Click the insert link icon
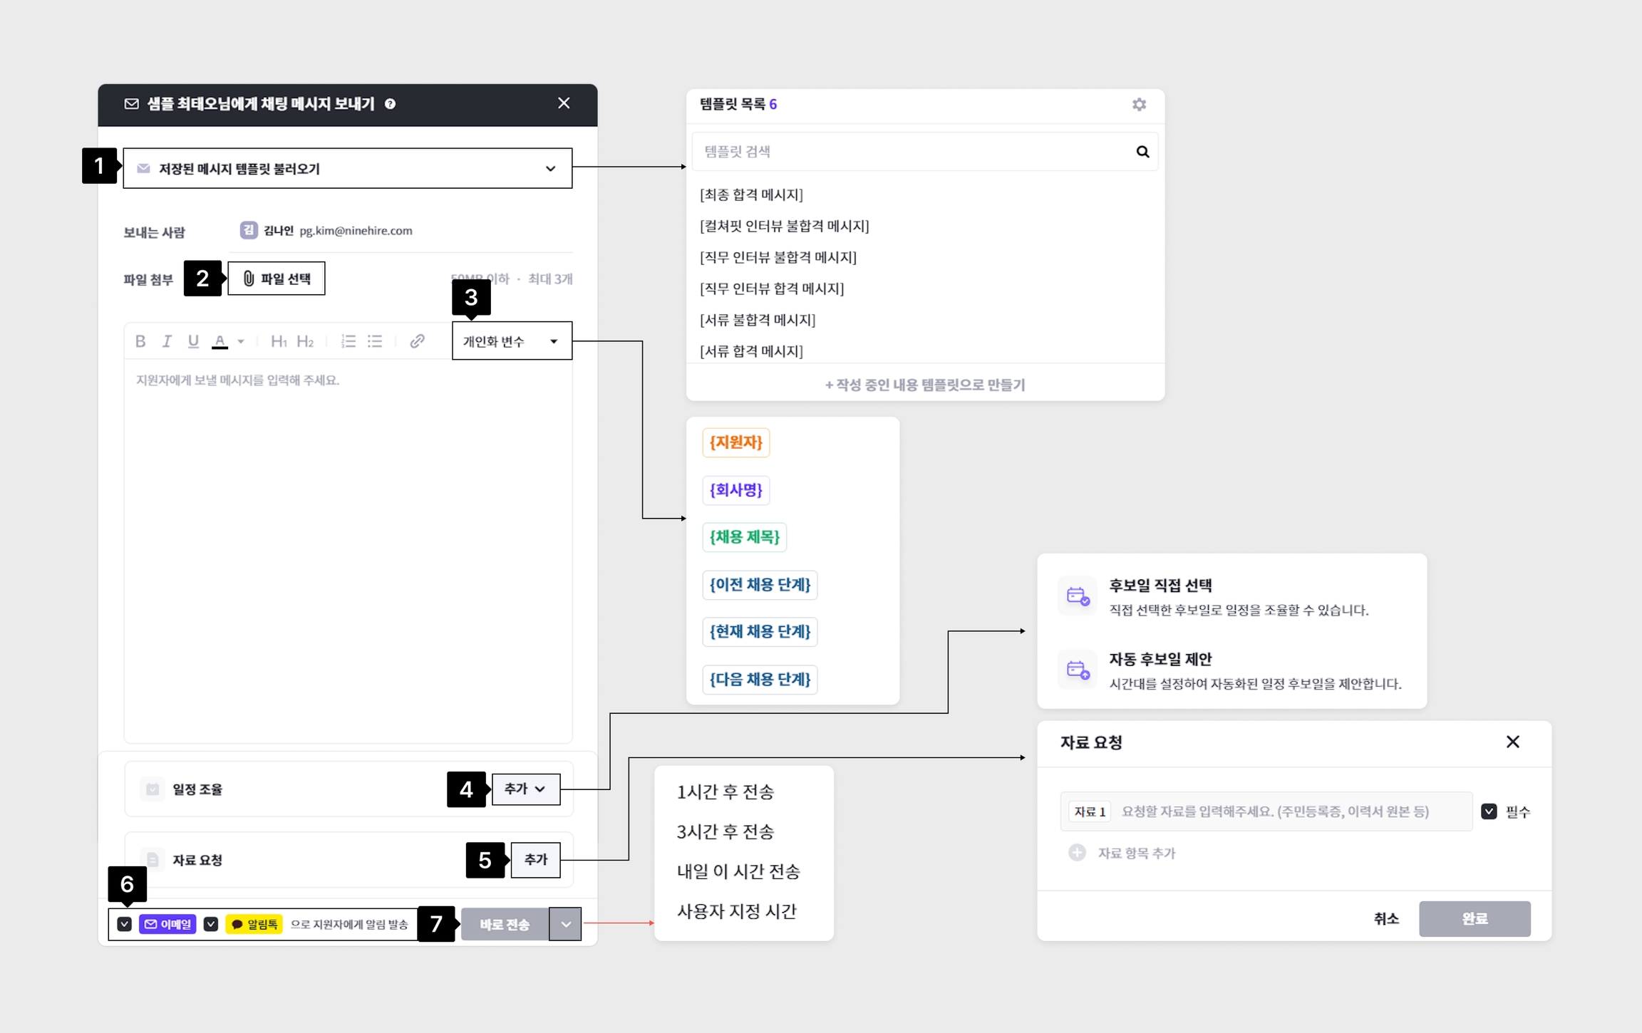The height and width of the screenshot is (1033, 1642). pyautogui.click(x=418, y=341)
